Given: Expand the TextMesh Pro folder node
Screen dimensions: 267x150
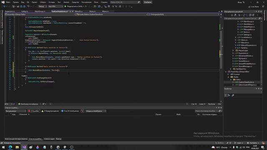Looking at the screenshot, I should (x=231, y=69).
